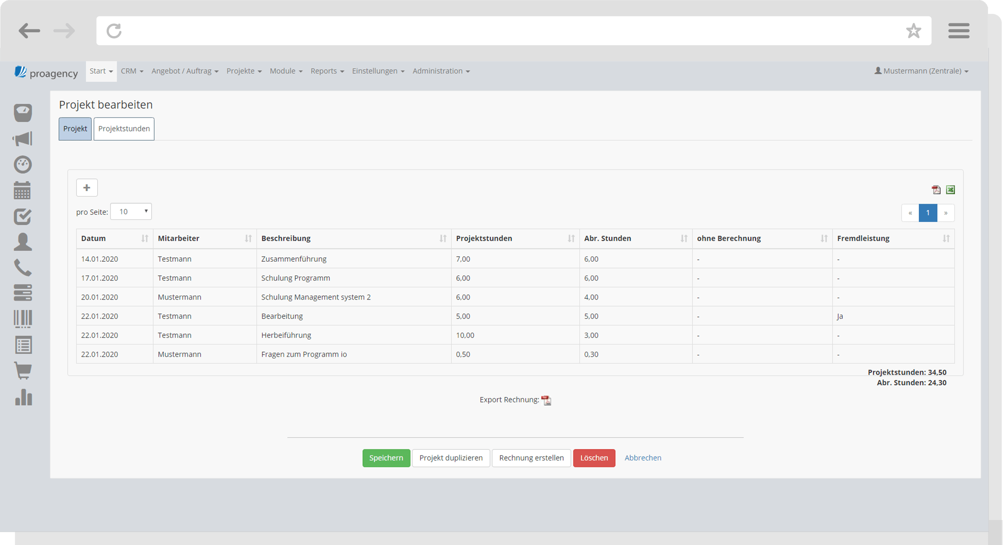Switch to the Projektstunden tab
1004x545 pixels.
(x=124, y=129)
